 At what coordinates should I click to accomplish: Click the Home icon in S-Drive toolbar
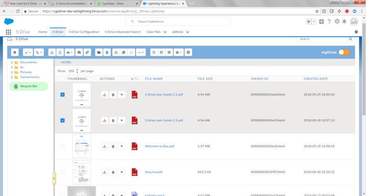[15, 52]
